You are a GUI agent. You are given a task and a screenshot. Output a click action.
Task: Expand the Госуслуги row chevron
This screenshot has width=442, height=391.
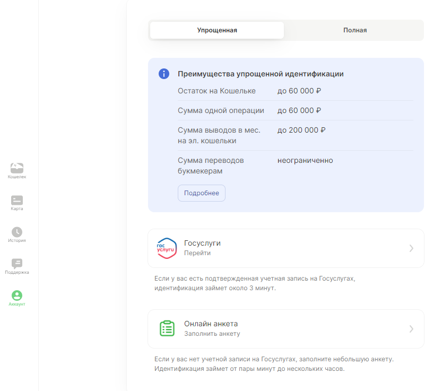pyautogui.click(x=411, y=248)
